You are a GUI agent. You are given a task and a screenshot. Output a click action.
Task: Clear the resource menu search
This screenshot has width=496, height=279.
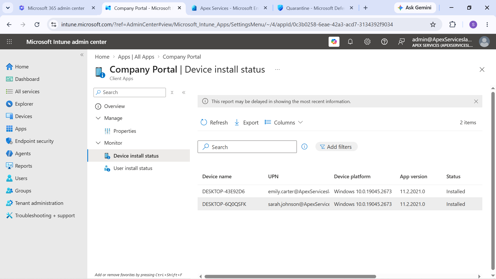tap(172, 92)
